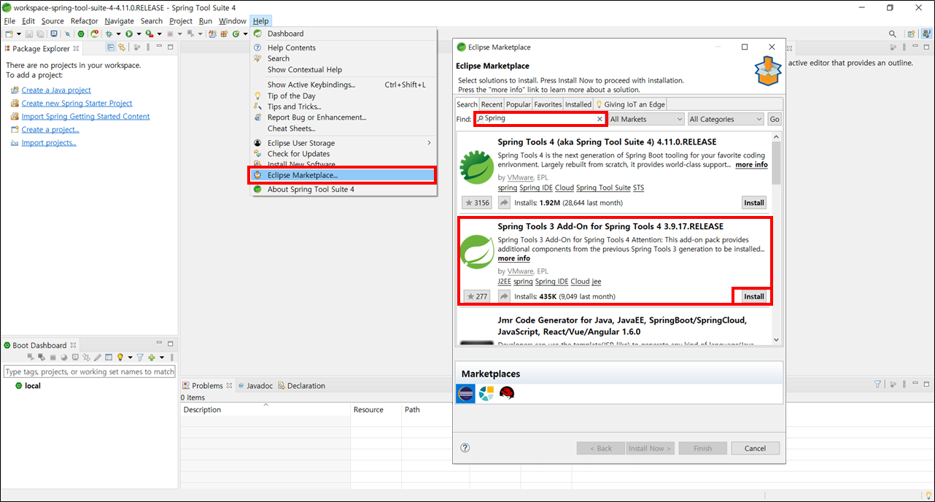Collapse all in Package Explorer
Image resolution: width=935 pixels, height=502 pixels.
click(111, 47)
